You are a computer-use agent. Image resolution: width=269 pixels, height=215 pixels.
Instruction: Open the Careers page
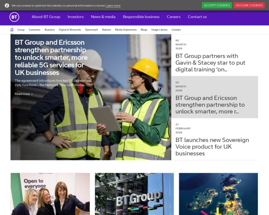174,17
